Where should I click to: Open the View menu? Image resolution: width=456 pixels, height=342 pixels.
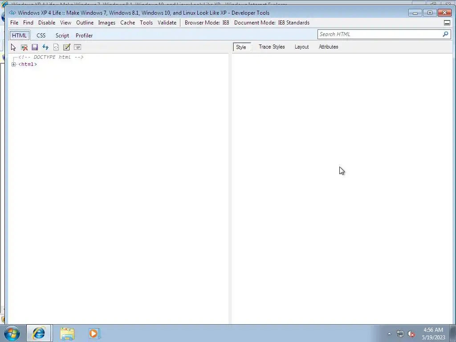click(x=66, y=23)
